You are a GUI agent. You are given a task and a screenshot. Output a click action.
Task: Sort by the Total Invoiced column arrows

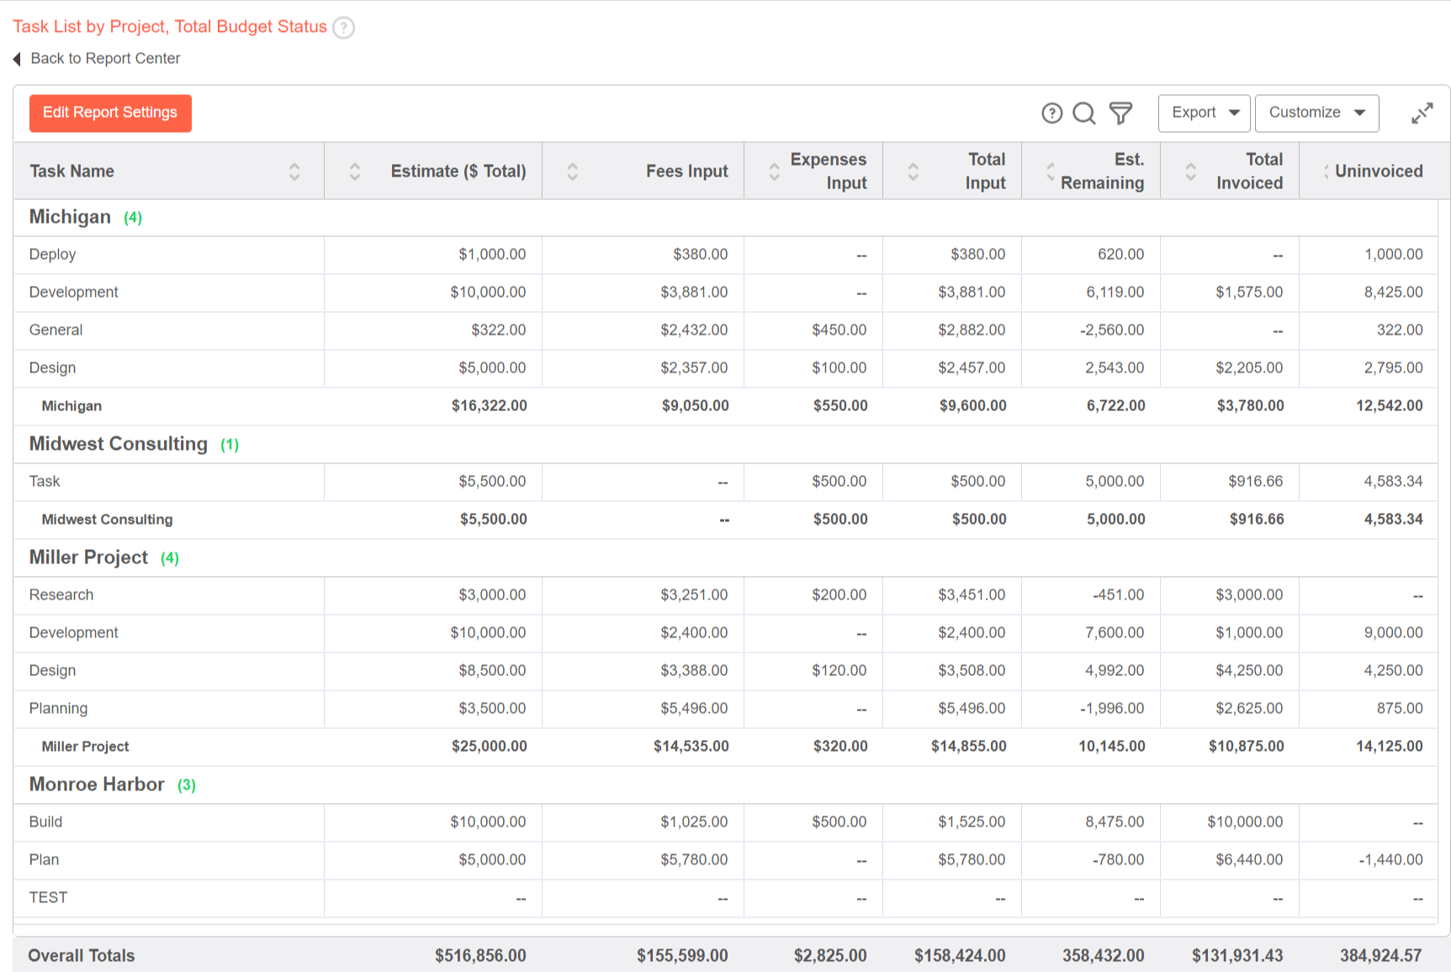[x=1190, y=172]
